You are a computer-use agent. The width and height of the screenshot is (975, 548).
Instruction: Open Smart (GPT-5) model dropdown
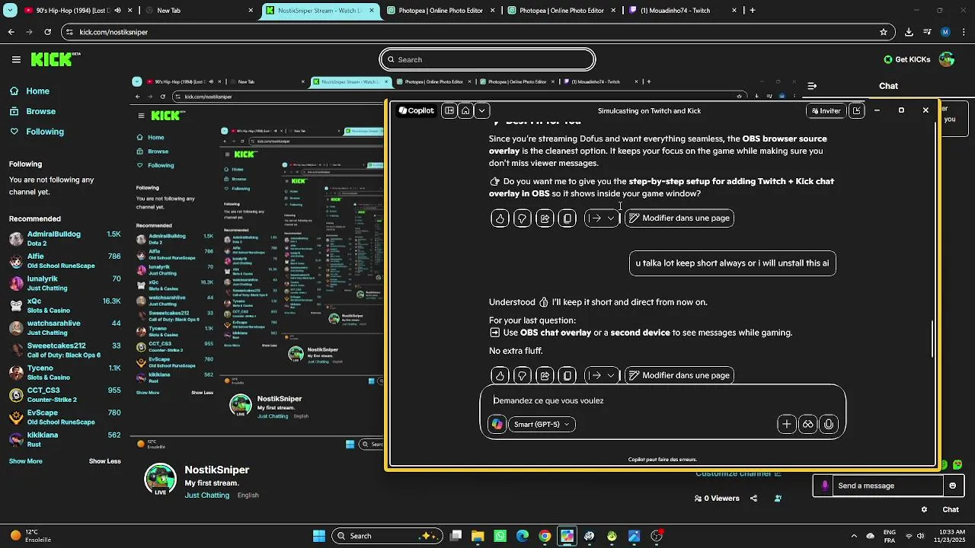pyautogui.click(x=542, y=425)
